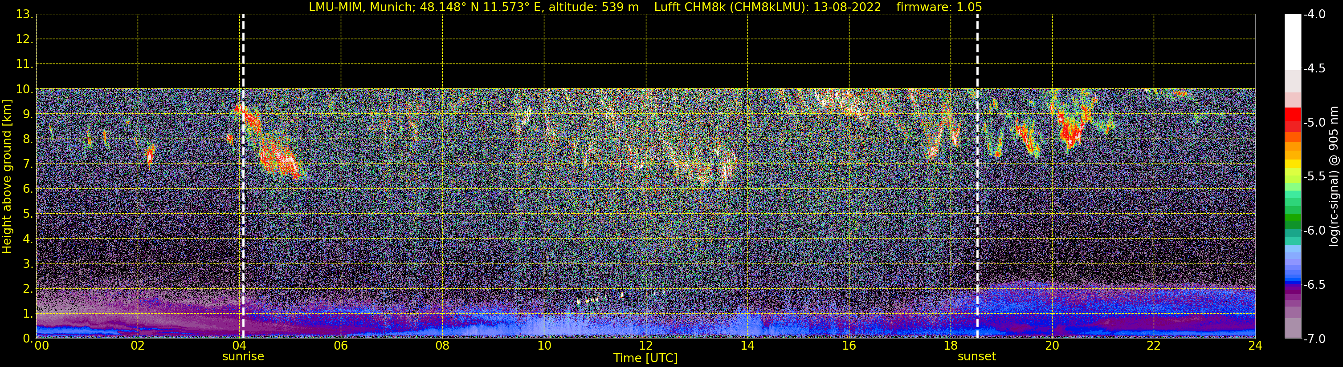Click the '3.' height axis tick label
Screen dimensions: 1343x367
pos(28,264)
